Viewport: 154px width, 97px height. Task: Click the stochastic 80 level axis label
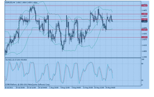[142, 64]
